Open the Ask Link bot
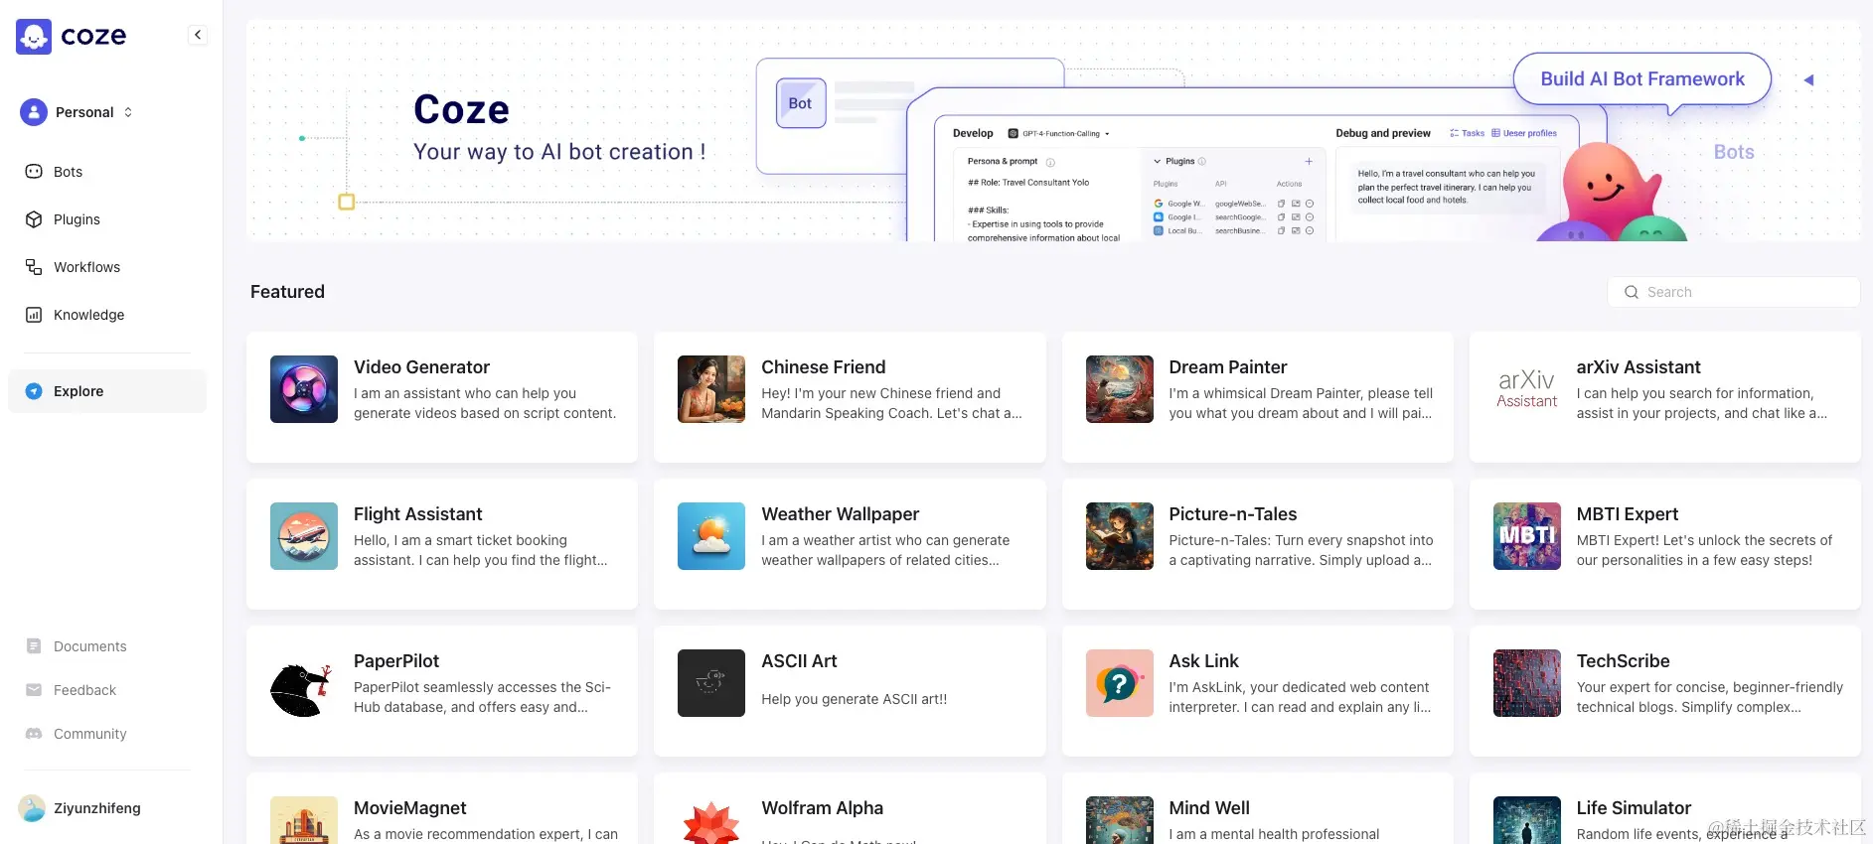The image size is (1873, 844). [1258, 691]
